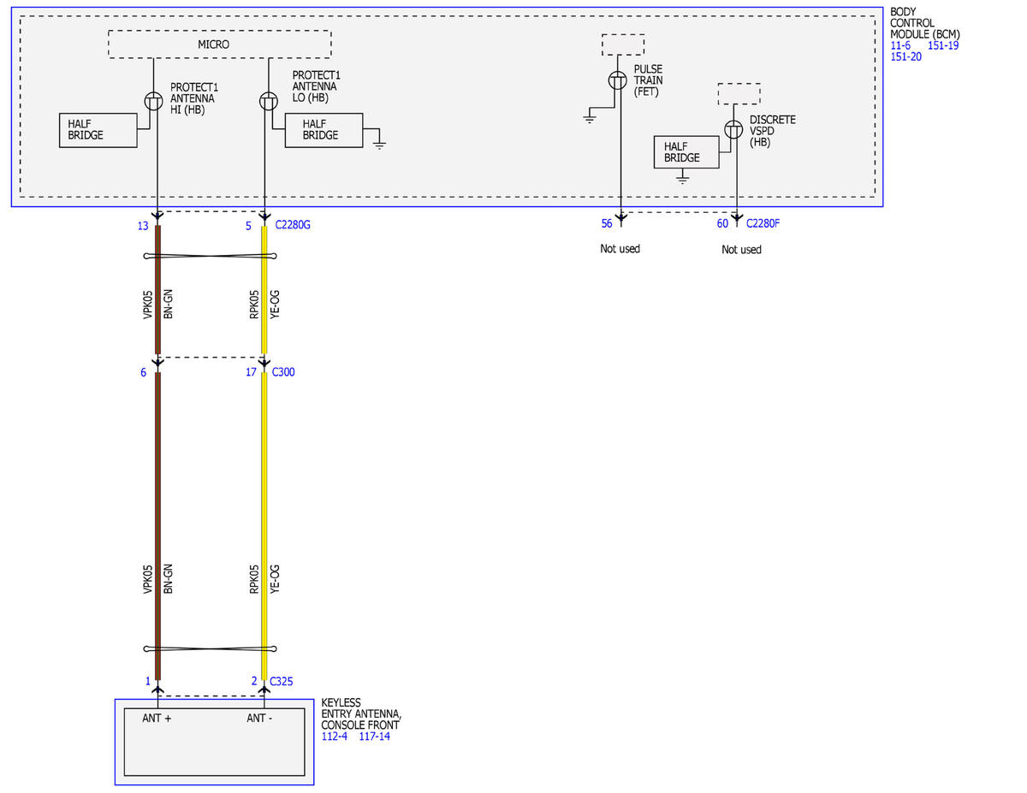1027x793 pixels.
Task: Select the ANT + terminal label
Action: click(x=157, y=719)
